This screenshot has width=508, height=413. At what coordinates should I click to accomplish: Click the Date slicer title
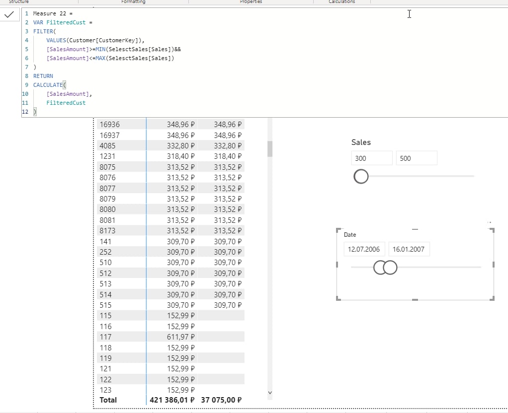(x=350, y=235)
